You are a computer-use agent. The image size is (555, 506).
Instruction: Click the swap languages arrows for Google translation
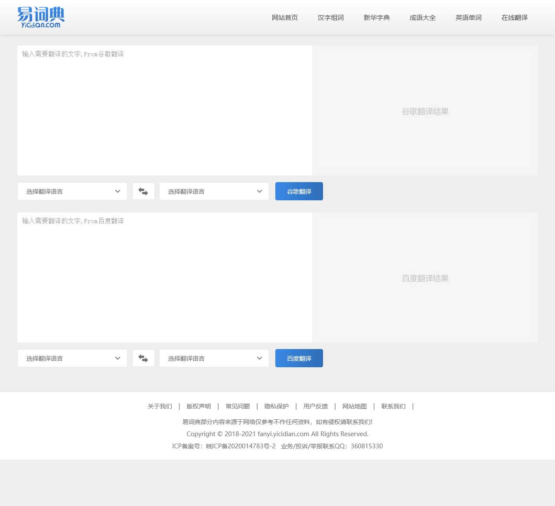(x=144, y=191)
